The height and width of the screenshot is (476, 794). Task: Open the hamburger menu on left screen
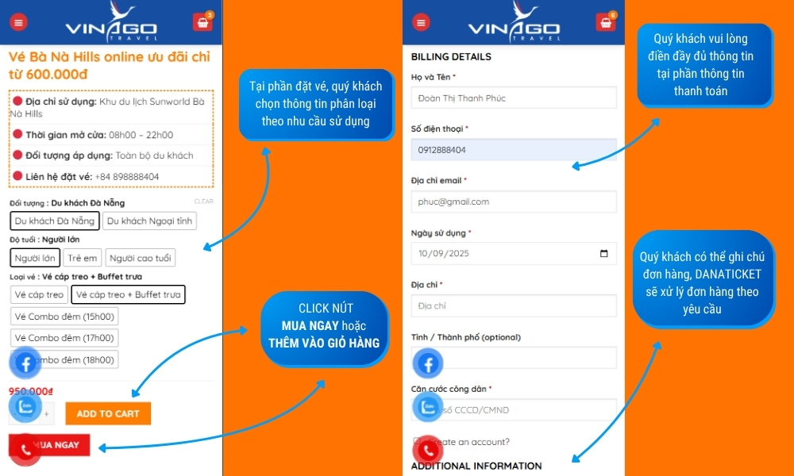[19, 22]
